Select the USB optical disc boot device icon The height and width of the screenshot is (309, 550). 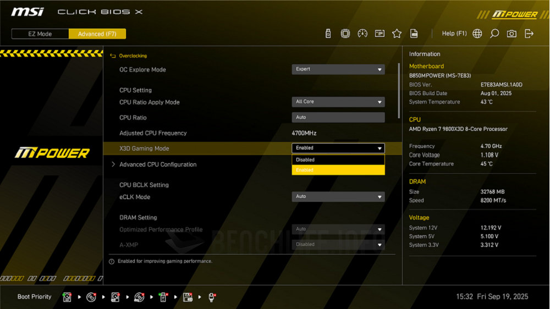pyautogui.click(x=139, y=297)
